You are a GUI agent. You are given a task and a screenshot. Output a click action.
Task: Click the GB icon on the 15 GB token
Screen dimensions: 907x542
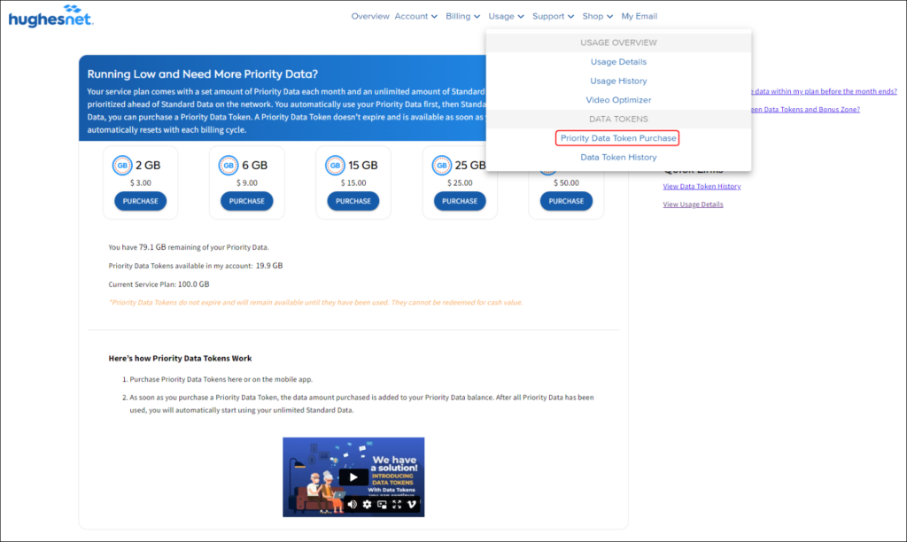(335, 166)
